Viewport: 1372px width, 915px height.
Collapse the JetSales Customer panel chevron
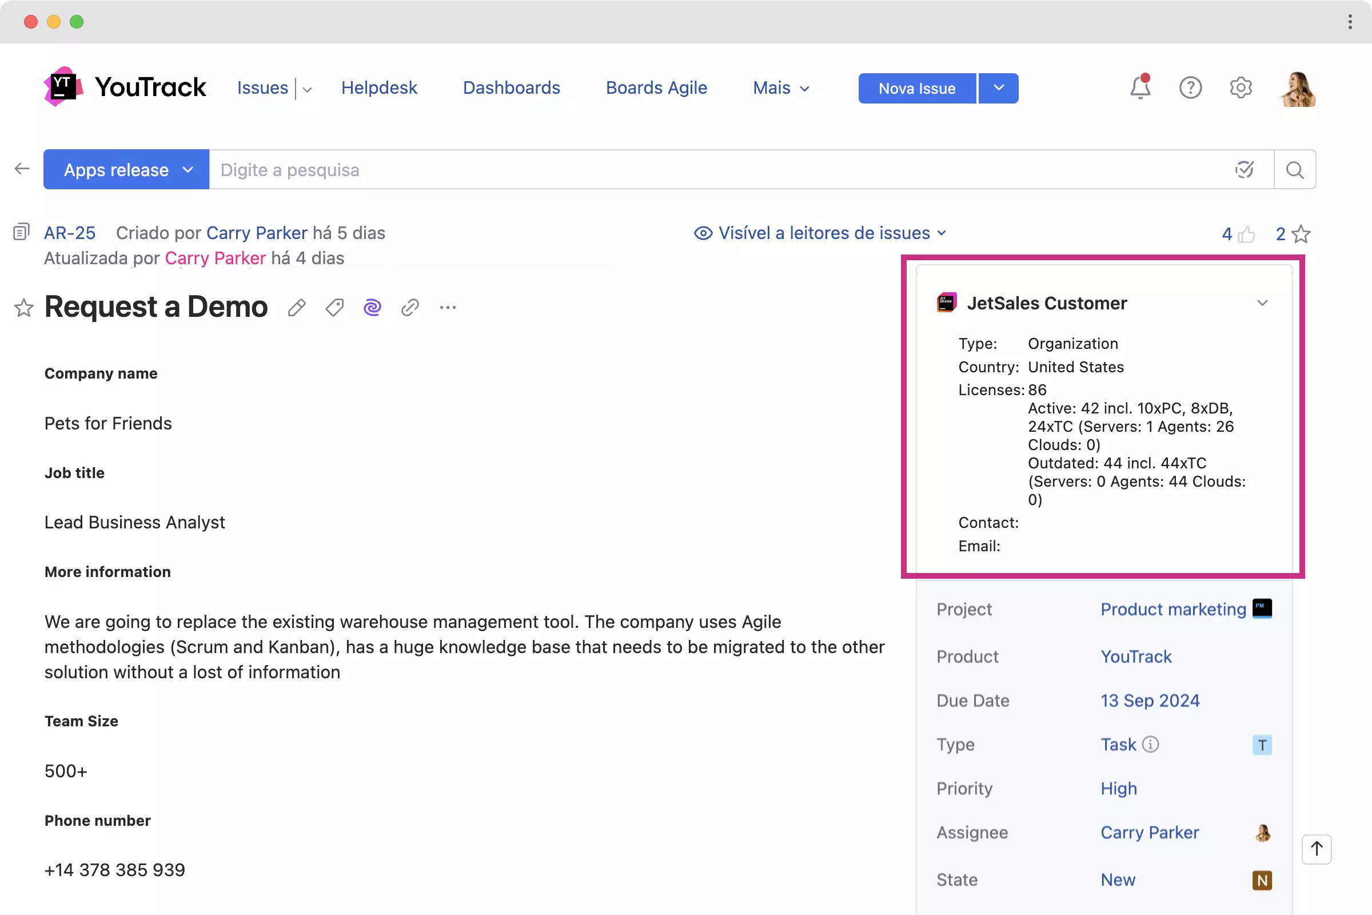click(x=1262, y=303)
